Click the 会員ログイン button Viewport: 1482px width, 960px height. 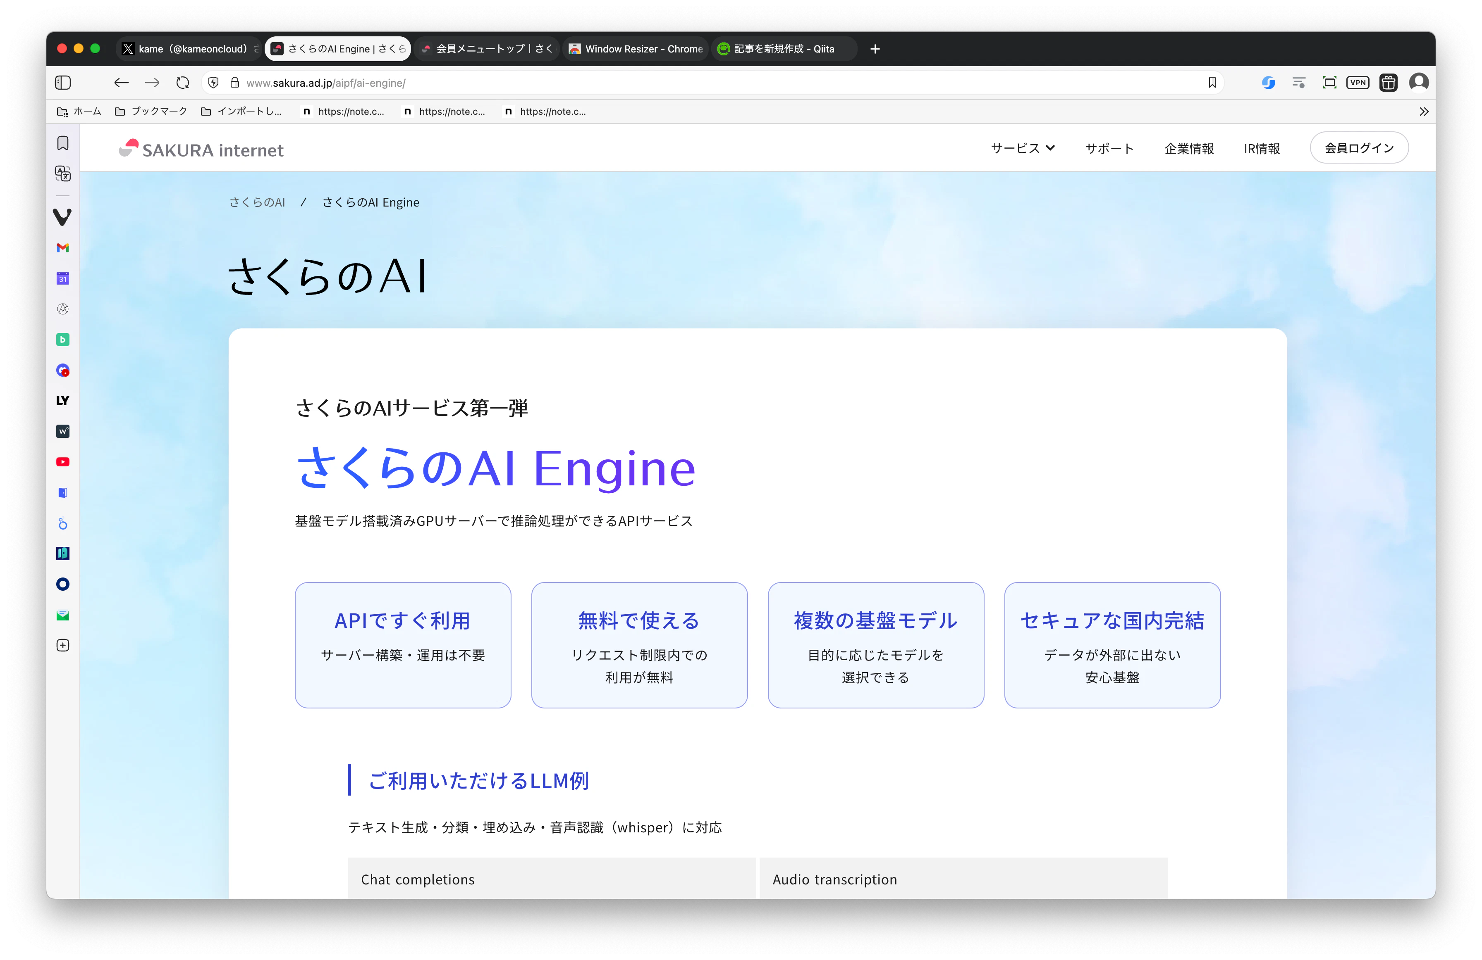[1359, 148]
